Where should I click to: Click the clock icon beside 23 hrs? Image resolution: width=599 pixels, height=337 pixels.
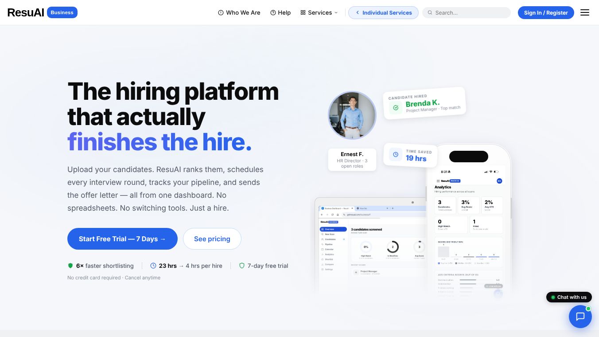click(153, 266)
